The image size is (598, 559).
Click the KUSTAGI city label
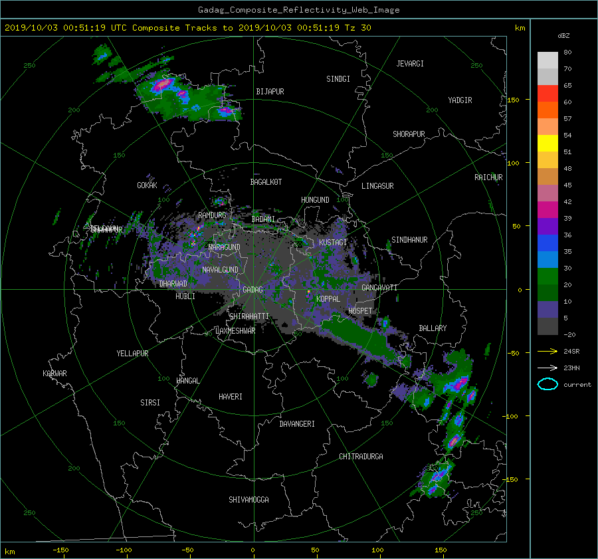point(333,243)
